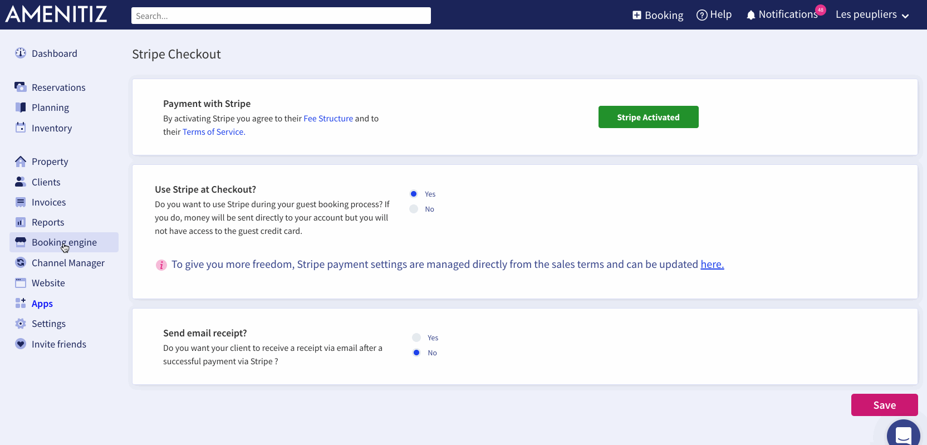Click the Settings gear icon
Screen dimensions: 927x445
pyautogui.click(x=21, y=324)
